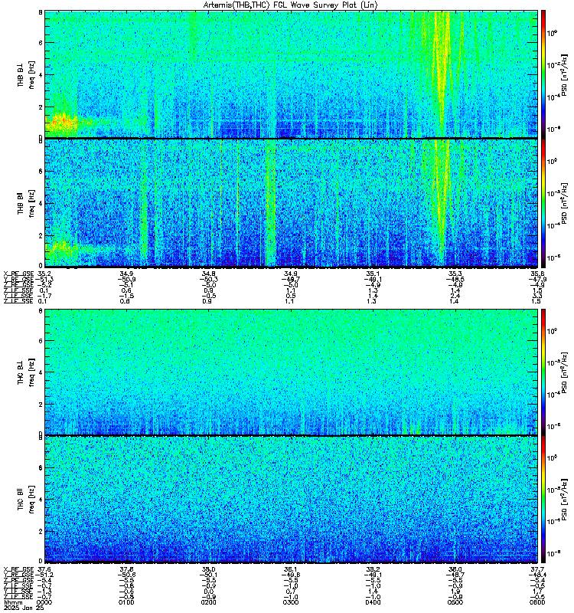This screenshot has width=574, height=613.
Task: Click the plot title 'Artemis(THB,THC) FCL Wave Survey Plot'
Action: pos(288,5)
